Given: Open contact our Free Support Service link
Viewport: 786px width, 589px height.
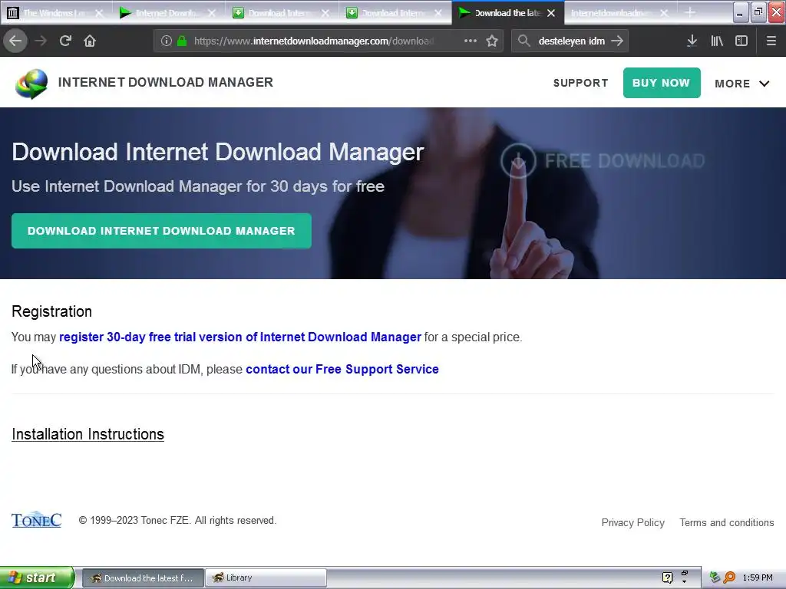Looking at the screenshot, I should click(x=342, y=369).
